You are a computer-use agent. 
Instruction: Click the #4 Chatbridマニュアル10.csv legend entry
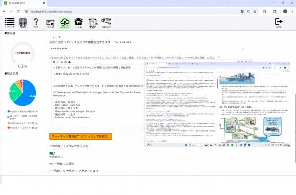pos(23,123)
